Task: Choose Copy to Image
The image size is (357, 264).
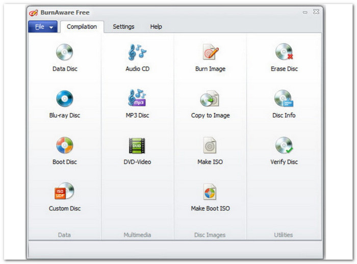Action: click(x=210, y=104)
